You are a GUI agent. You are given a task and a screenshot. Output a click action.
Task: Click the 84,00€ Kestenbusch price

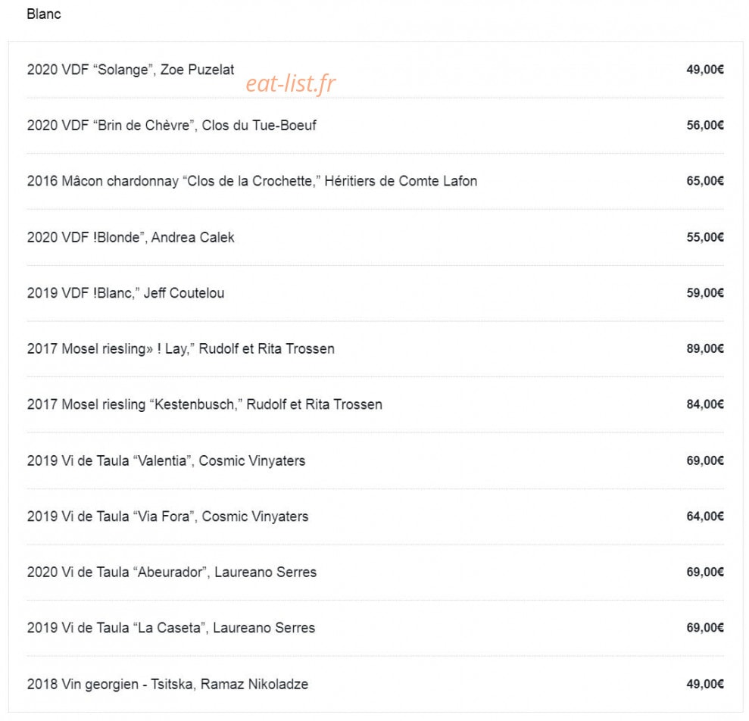[705, 404]
